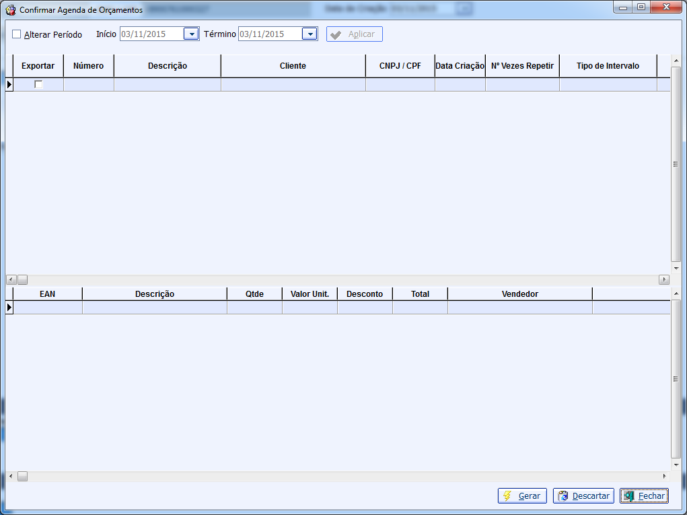The height and width of the screenshot is (515, 687).
Task: Close the window with the Fechar button
Action: tap(644, 495)
